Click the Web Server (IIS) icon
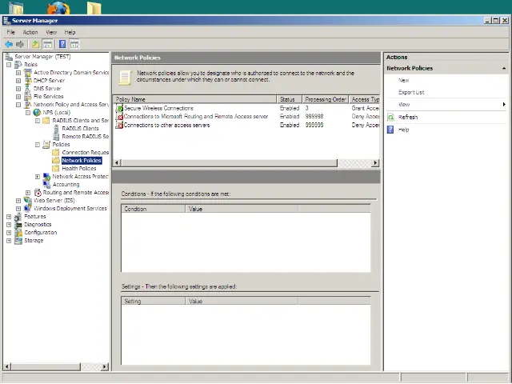512x384 pixels. pyautogui.click(x=28, y=200)
